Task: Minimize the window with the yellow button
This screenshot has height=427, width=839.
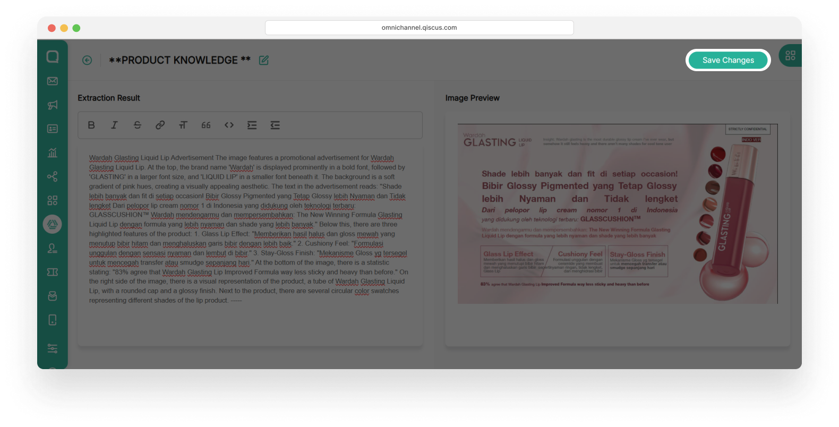Action: [64, 28]
